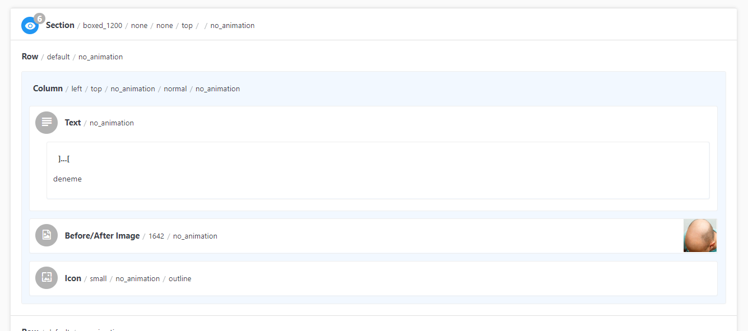Select the first Row label
This screenshot has height=331, width=748.
(x=30, y=57)
